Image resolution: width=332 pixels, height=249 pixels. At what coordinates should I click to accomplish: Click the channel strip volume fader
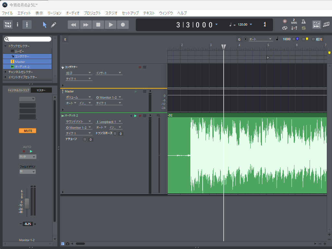(27, 203)
